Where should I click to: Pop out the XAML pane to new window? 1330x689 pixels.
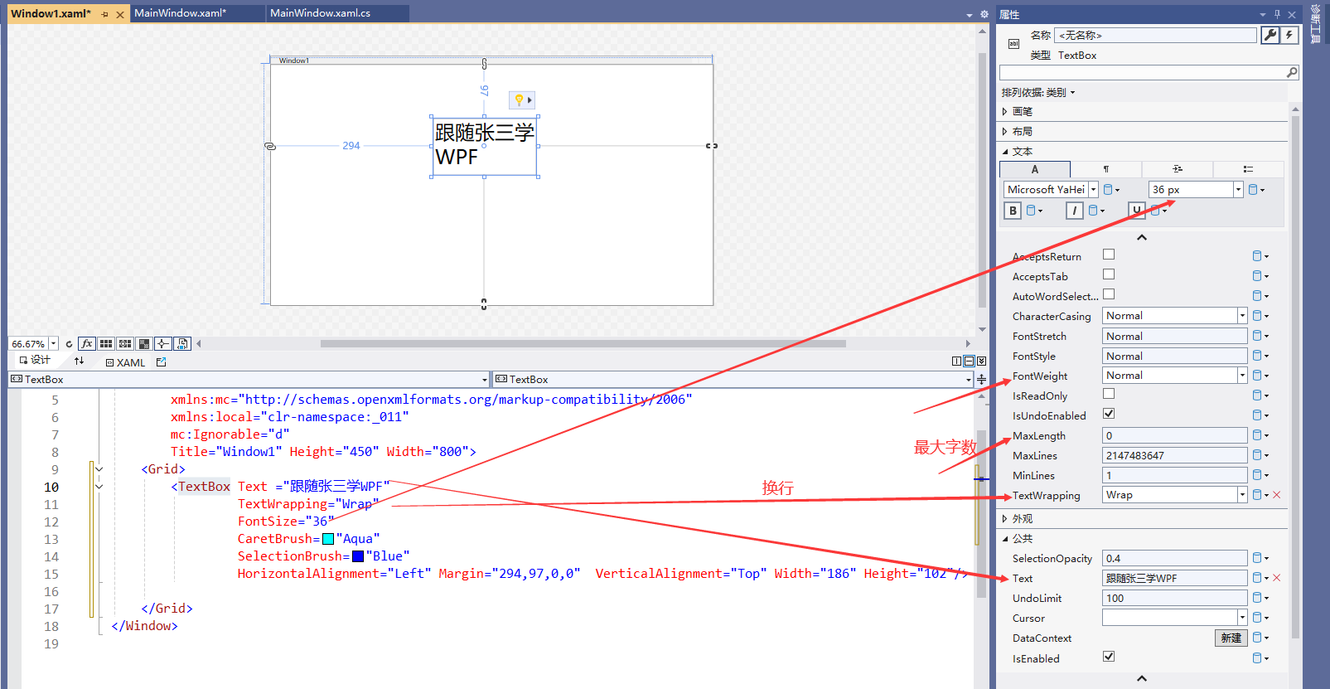pos(162,362)
